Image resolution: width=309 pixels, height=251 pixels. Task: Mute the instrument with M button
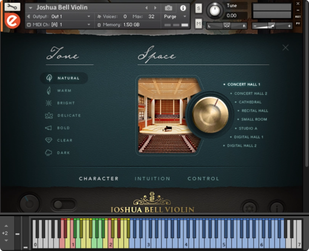[x=198, y=24]
